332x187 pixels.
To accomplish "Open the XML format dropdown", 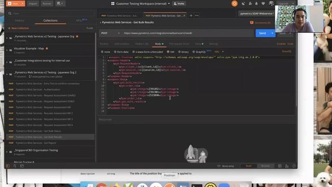I will (219, 52).
